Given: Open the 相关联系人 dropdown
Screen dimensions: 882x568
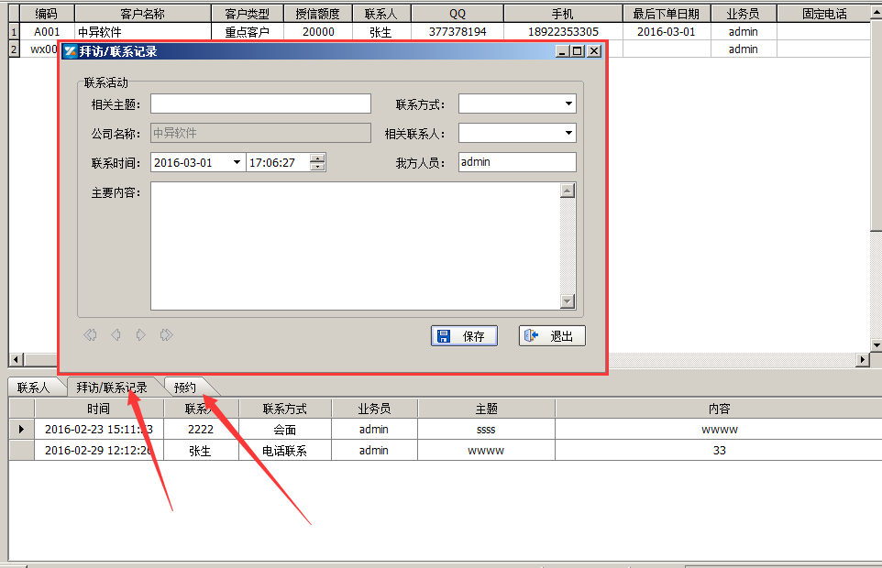Looking at the screenshot, I should tap(568, 133).
